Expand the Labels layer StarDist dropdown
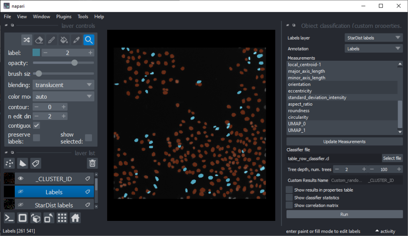This screenshot has width=408, height=236. (373, 38)
